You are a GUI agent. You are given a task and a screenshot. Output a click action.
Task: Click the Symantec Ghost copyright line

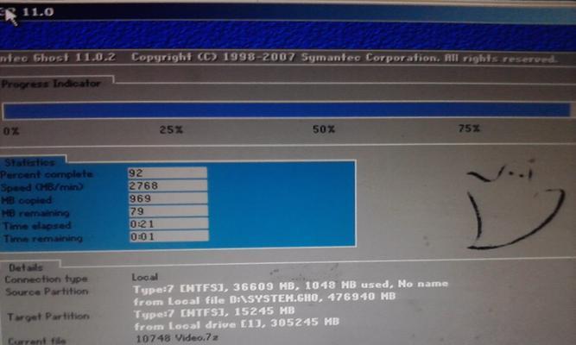[278, 58]
